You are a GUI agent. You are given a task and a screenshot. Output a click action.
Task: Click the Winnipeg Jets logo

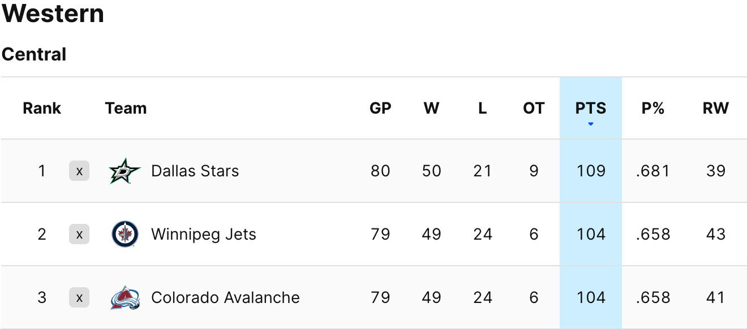[125, 234]
